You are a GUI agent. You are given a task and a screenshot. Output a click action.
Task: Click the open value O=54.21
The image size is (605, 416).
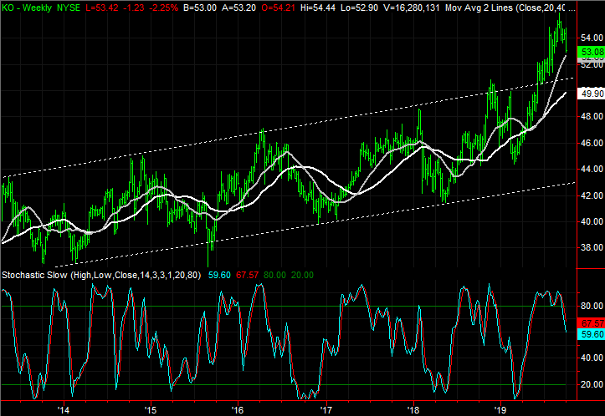(x=279, y=8)
